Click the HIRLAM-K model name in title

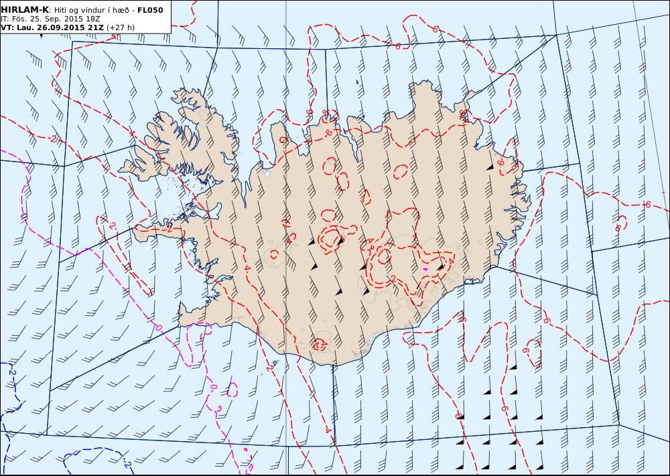25,10
